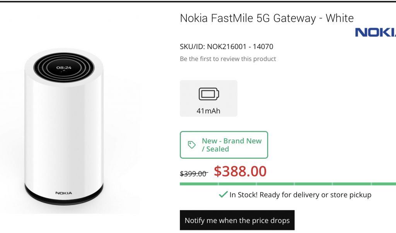Select the New - Brand New / Sealed badge
396x233 pixels.
[x=224, y=145]
